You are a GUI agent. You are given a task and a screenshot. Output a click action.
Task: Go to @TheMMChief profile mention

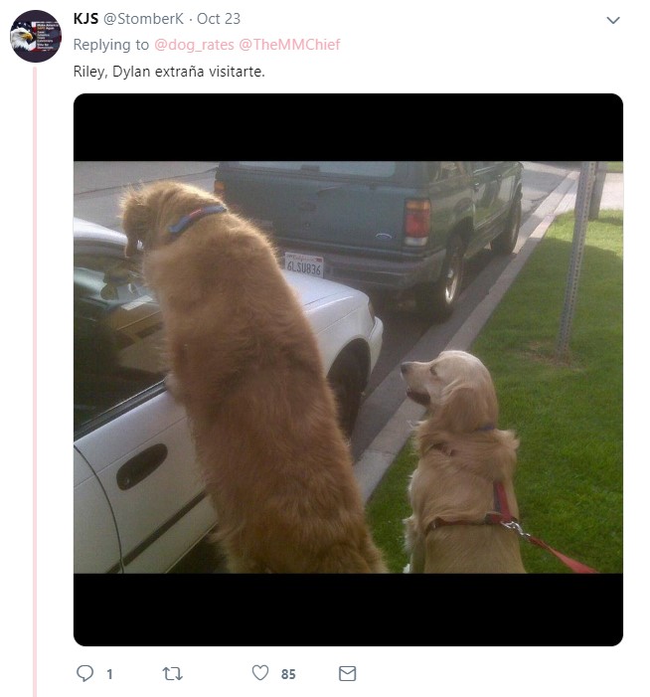pyautogui.click(x=289, y=45)
